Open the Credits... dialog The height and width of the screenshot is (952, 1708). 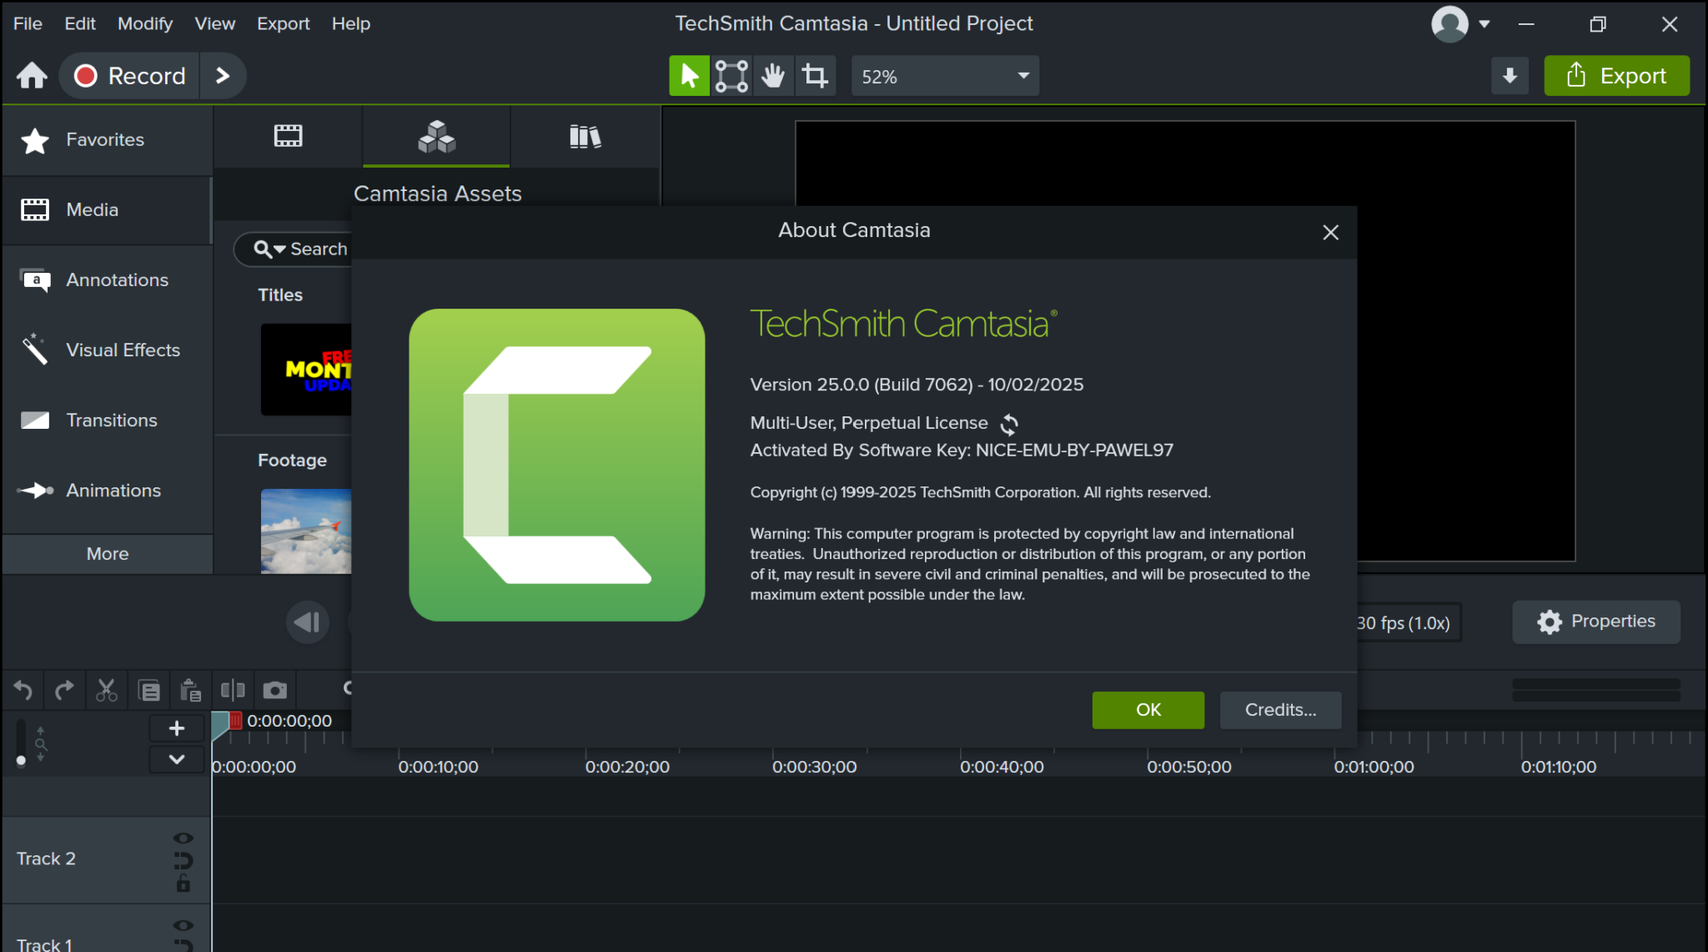[x=1279, y=710]
